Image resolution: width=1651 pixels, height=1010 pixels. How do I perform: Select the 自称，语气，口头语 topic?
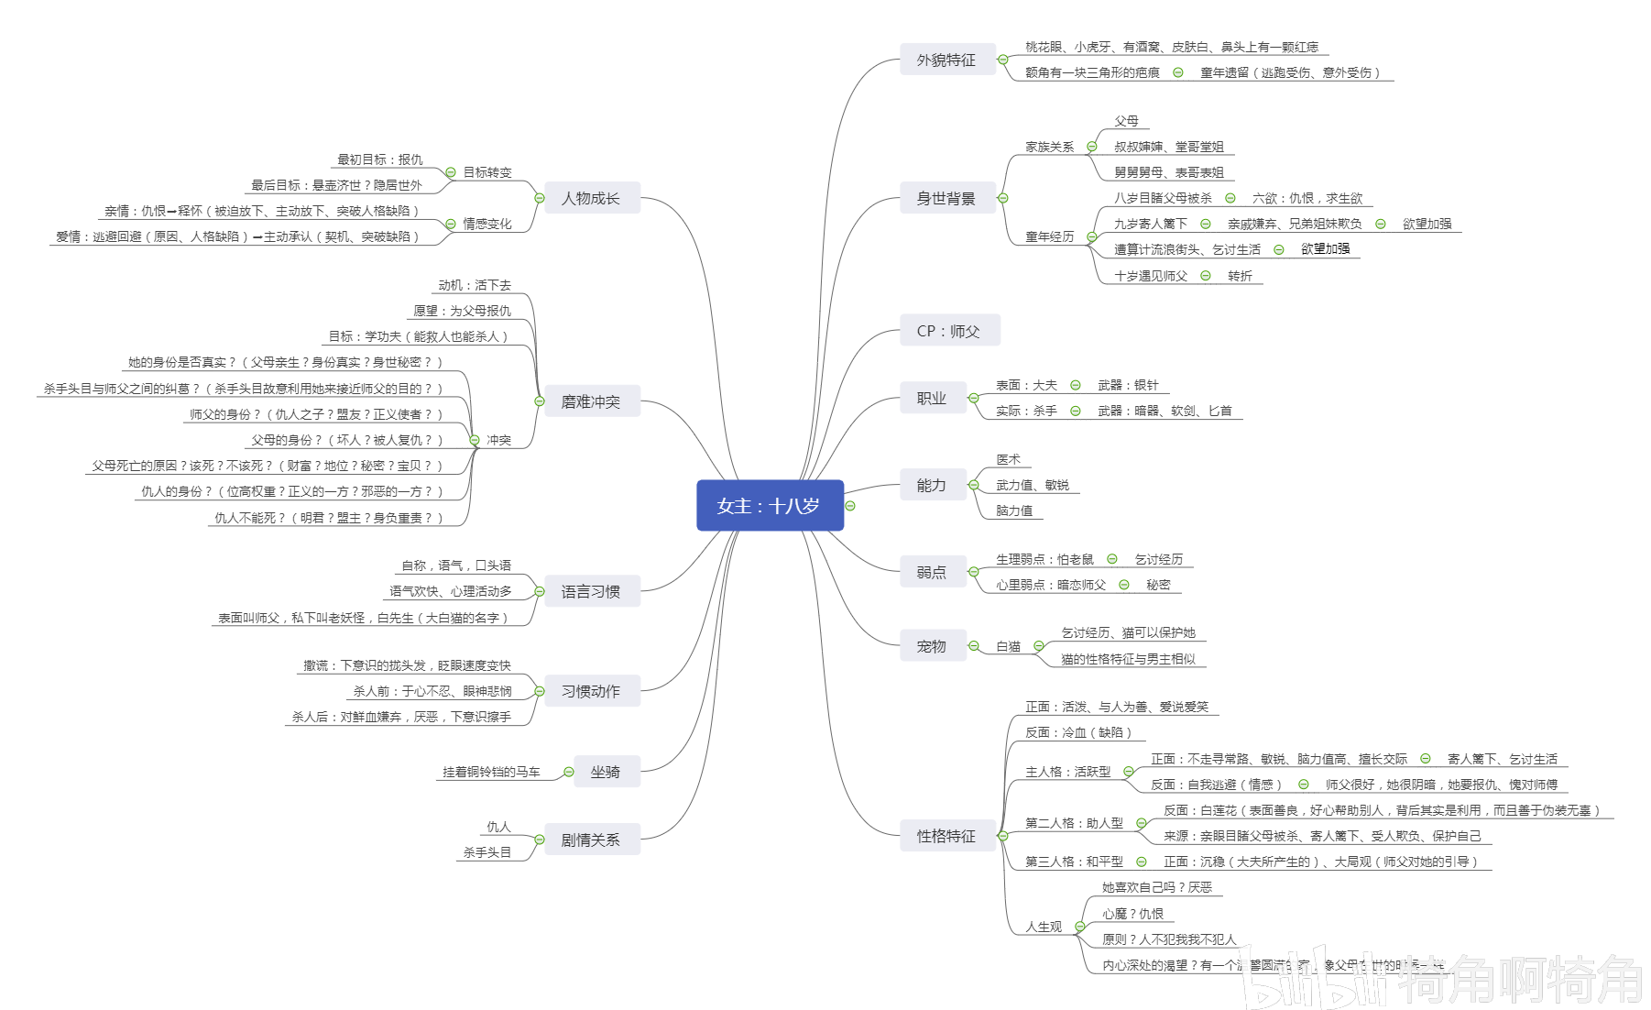point(456,565)
